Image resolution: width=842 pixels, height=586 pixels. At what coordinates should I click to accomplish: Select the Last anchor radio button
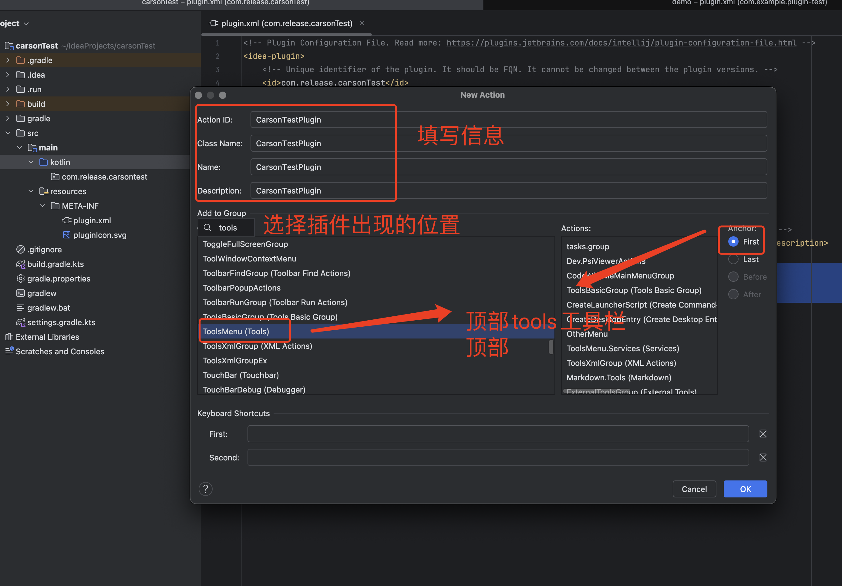click(x=733, y=259)
